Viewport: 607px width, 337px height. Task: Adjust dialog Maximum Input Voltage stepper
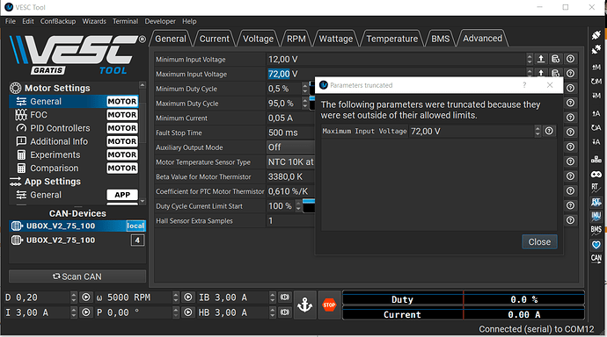(538, 131)
